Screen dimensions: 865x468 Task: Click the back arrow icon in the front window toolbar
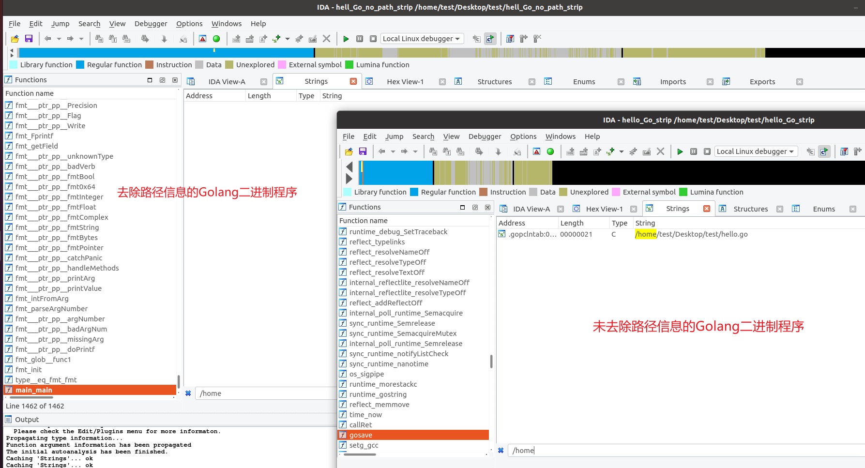[x=382, y=151]
